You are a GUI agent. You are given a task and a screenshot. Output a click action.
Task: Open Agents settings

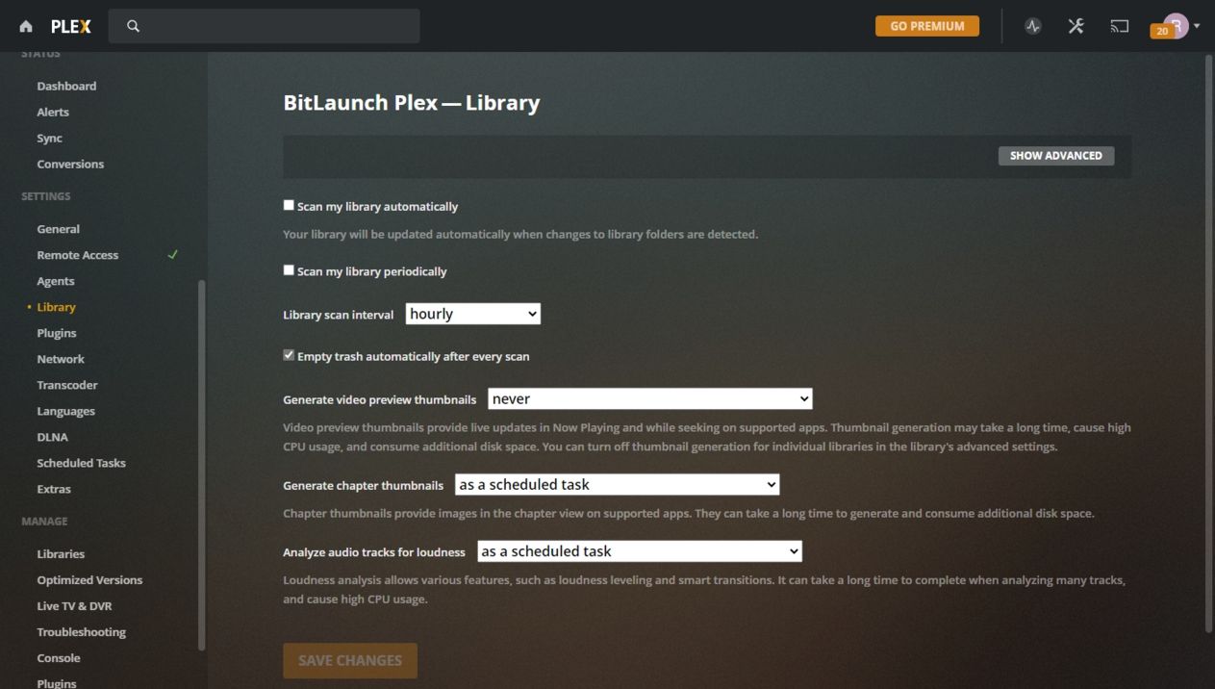(x=56, y=281)
